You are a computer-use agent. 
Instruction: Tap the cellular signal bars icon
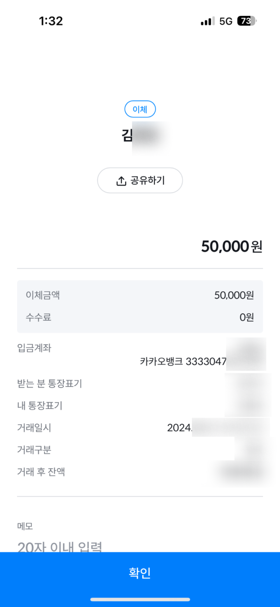(208, 21)
